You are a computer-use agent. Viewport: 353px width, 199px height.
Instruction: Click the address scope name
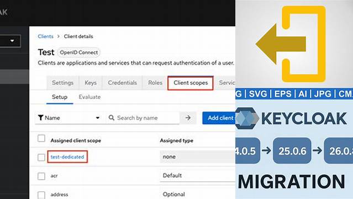[59, 195]
